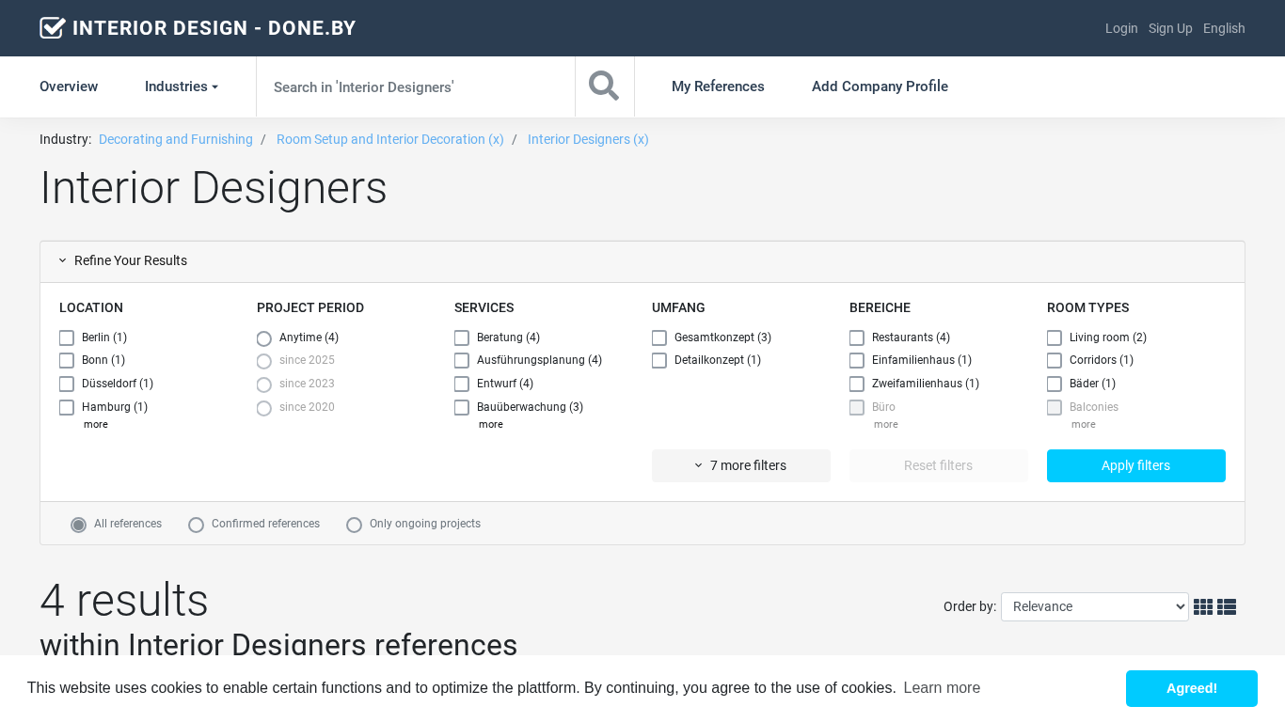Open the Industries dropdown menu
Screen dimensions: 1285x722
pyautogui.click(x=181, y=86)
